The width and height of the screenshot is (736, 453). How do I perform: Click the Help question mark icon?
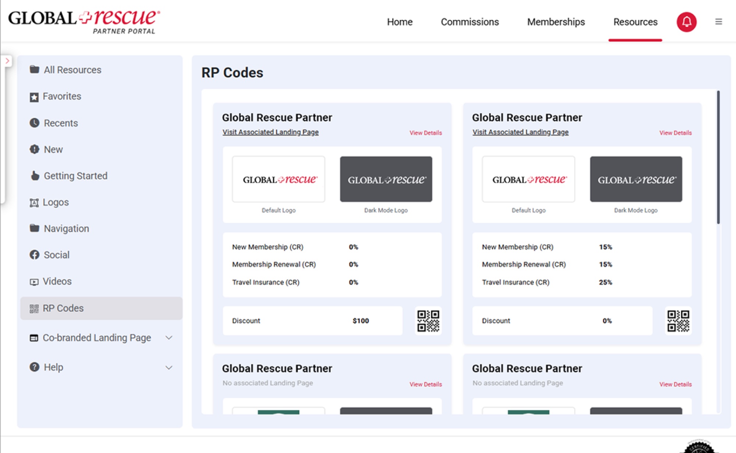coord(34,367)
